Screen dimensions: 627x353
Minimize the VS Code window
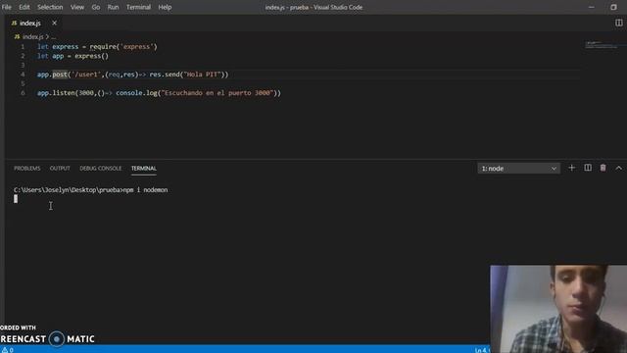tap(592, 7)
